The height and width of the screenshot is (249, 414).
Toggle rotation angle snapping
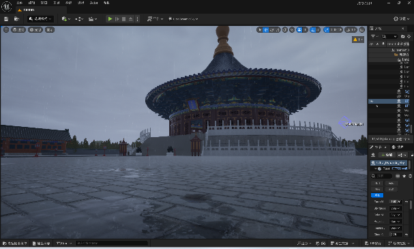click(x=313, y=30)
